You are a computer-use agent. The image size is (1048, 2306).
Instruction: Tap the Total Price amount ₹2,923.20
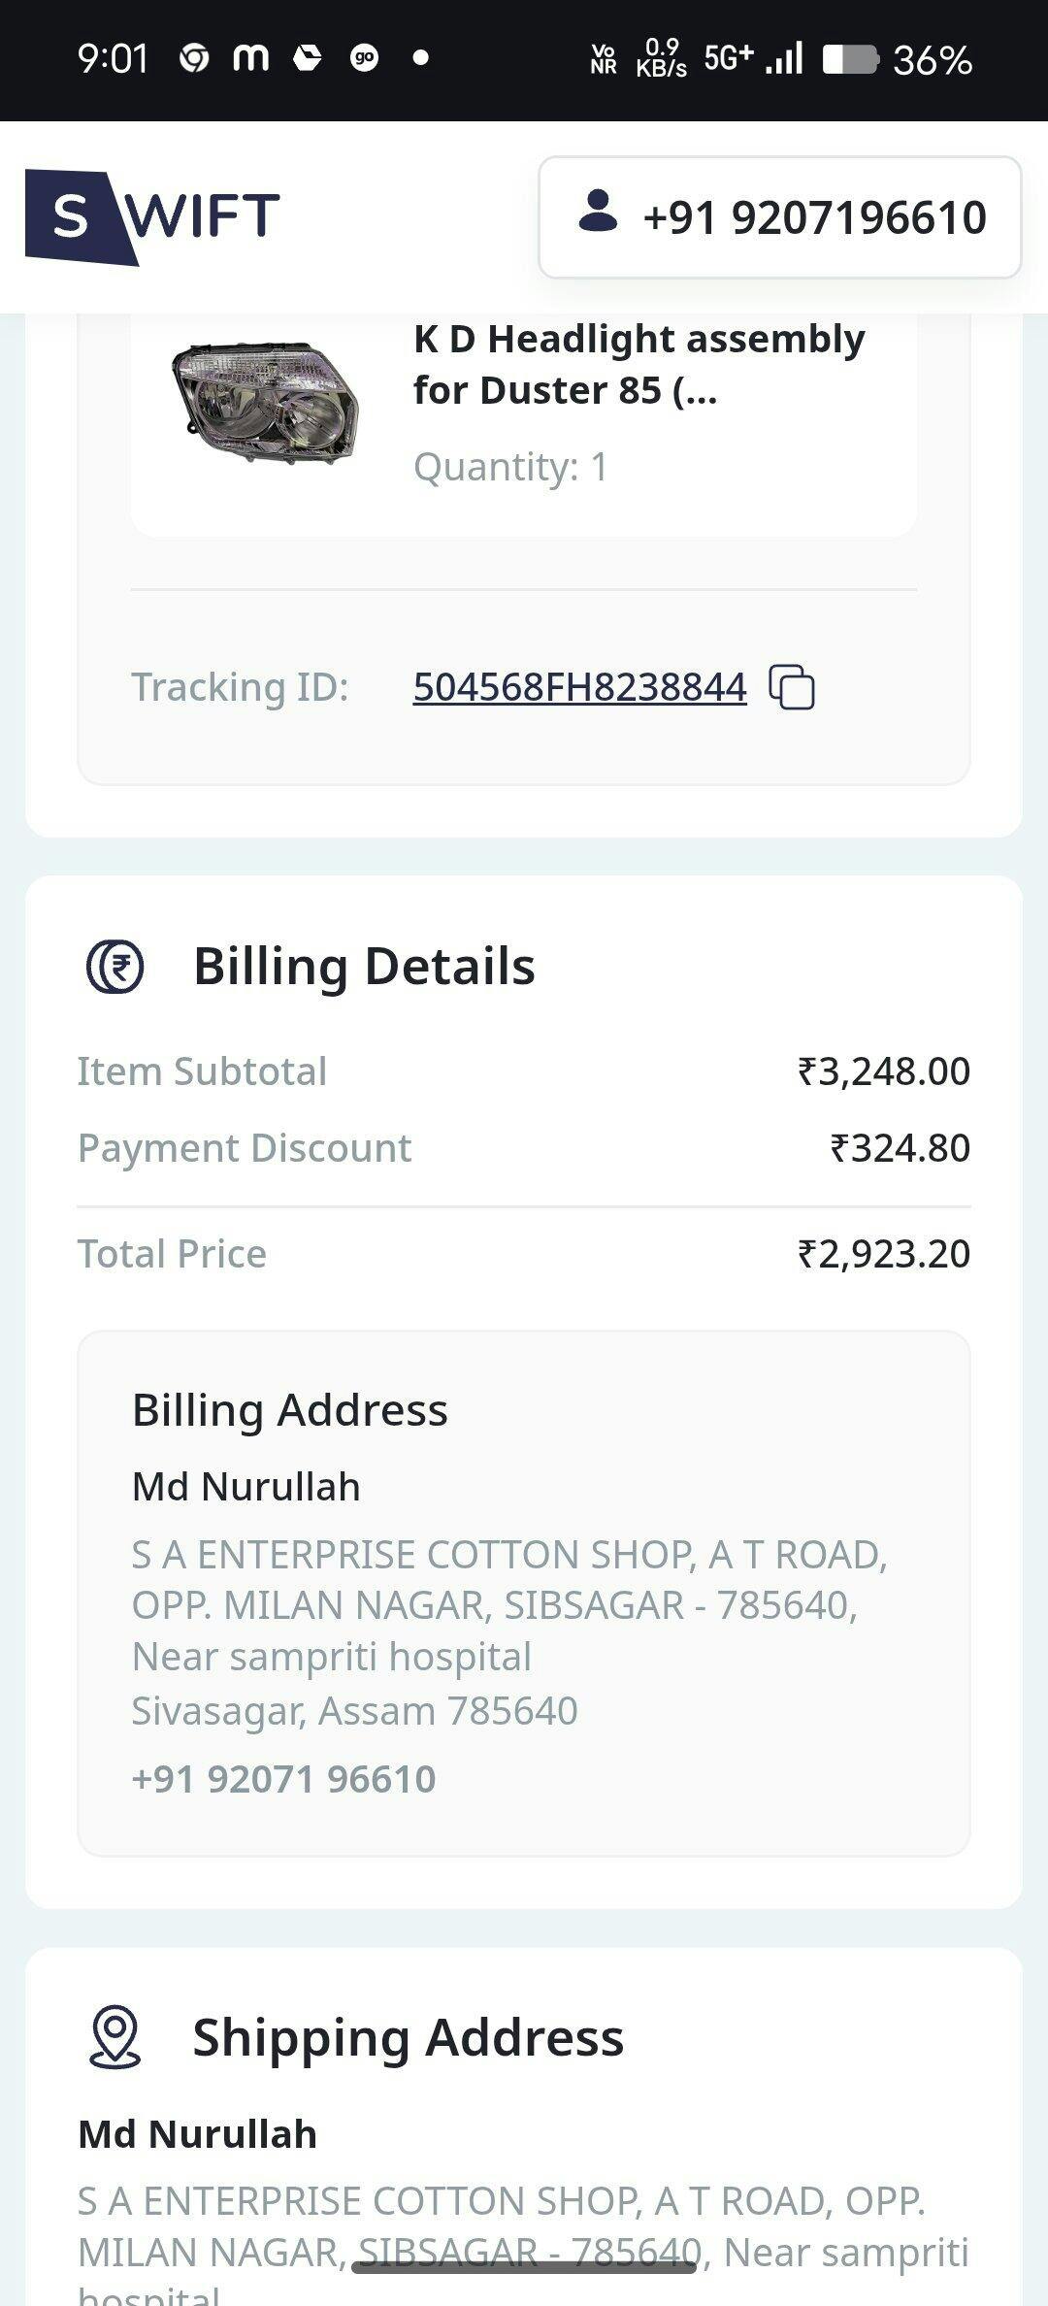pyautogui.click(x=883, y=1254)
